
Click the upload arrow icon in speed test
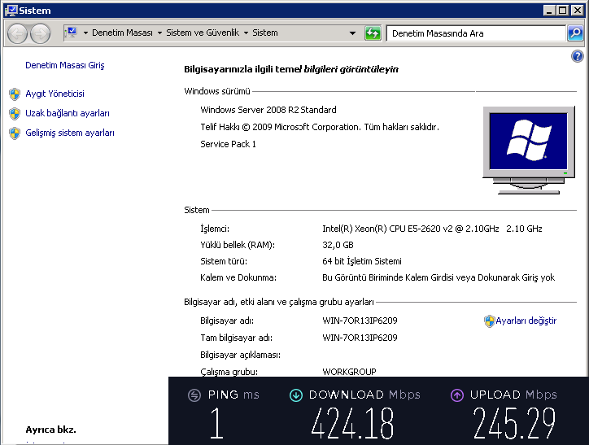[456, 395]
